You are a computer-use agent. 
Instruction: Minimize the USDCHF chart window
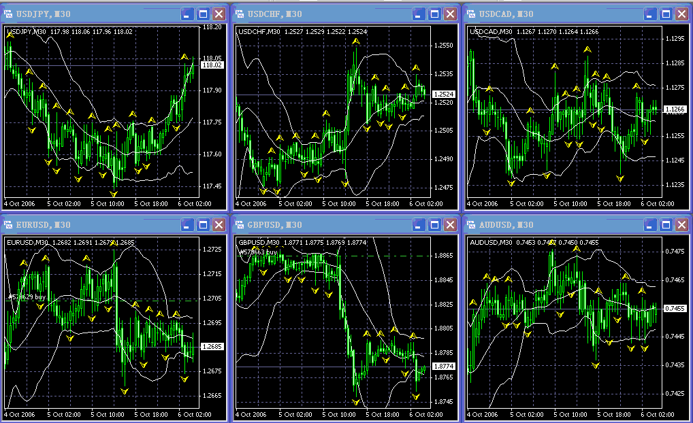419,14
